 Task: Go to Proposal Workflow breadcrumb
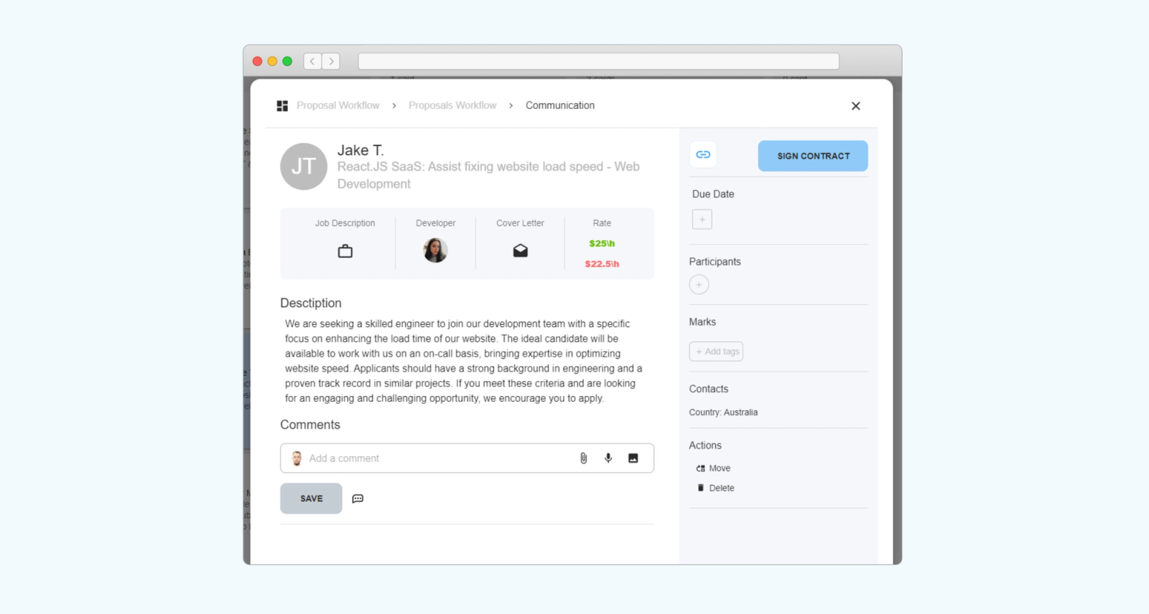click(x=338, y=105)
